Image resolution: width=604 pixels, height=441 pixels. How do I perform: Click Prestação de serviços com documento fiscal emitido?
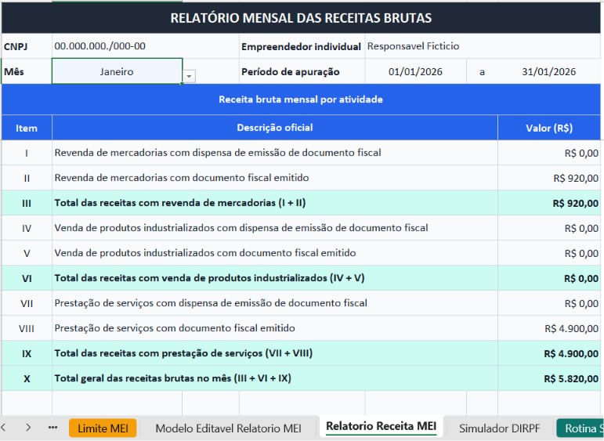(x=275, y=327)
